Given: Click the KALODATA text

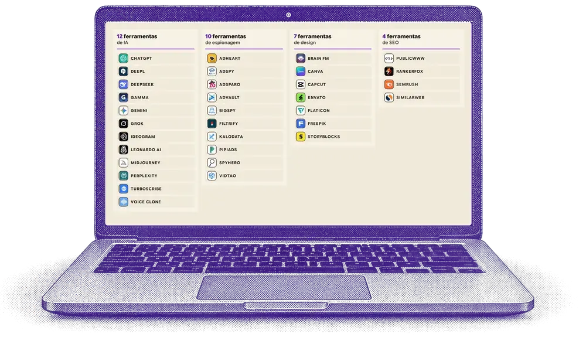Looking at the screenshot, I should point(231,137).
